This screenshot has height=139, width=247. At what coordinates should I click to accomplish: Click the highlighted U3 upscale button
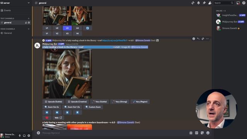(67, 28)
